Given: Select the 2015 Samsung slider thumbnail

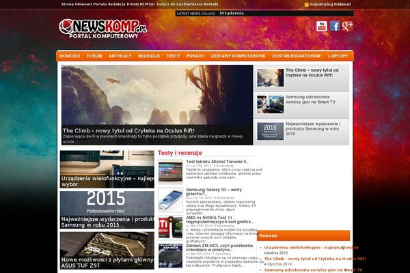Looking at the screenshot, I should pos(270,131).
